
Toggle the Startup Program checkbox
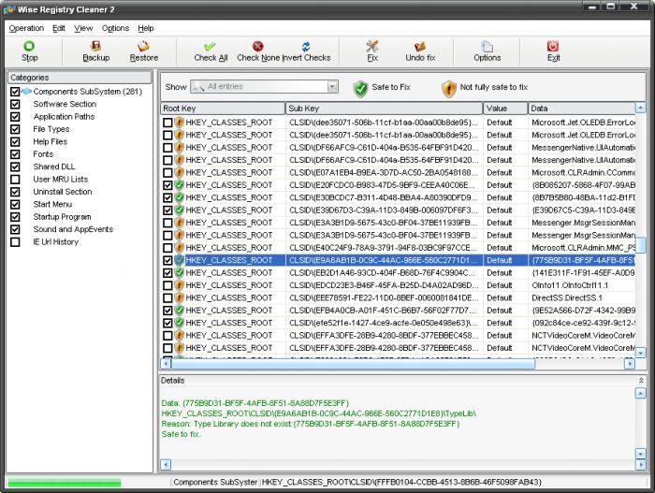pyautogui.click(x=14, y=217)
